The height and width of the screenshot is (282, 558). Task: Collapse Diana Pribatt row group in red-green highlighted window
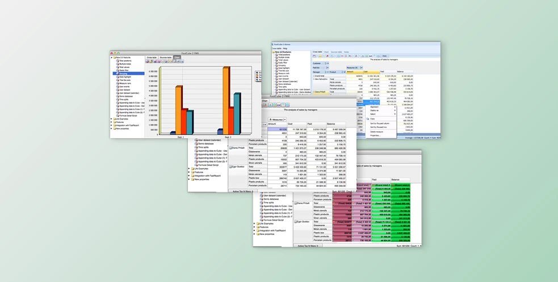pyautogui.click(x=295, y=203)
